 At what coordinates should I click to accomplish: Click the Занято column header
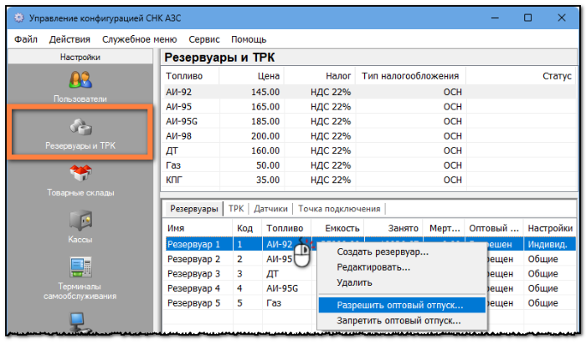pyautogui.click(x=393, y=228)
